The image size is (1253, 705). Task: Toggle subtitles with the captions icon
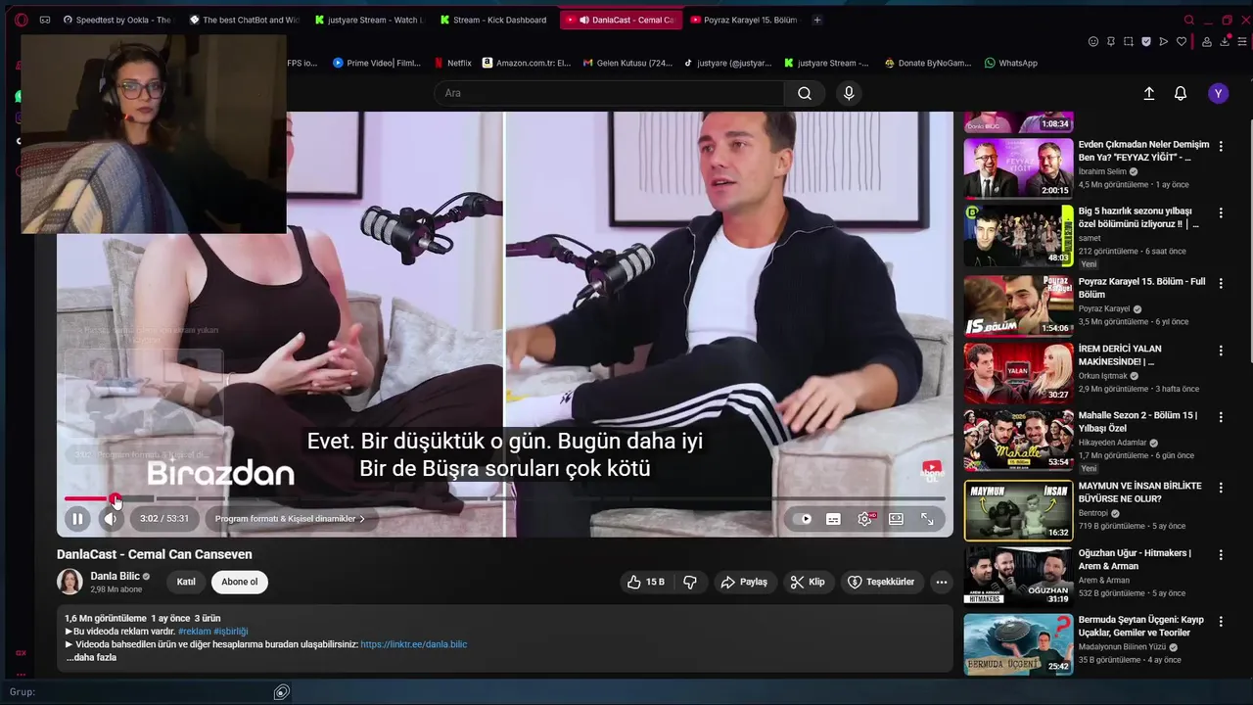click(833, 519)
